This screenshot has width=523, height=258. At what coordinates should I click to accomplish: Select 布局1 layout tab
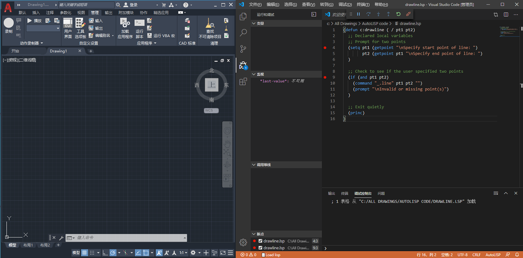[28, 245]
